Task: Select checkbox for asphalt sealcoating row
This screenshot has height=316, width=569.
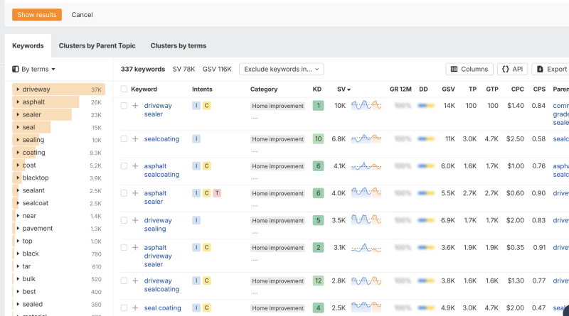Action: [x=124, y=166]
